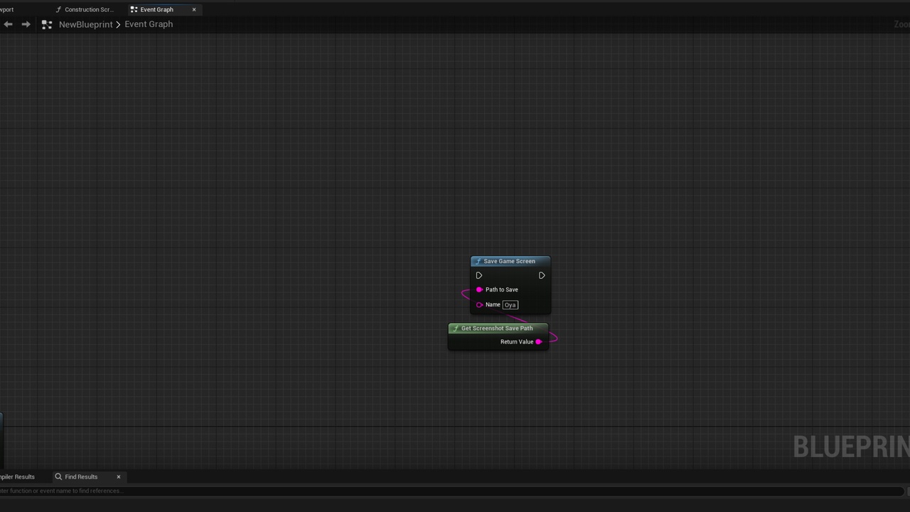Switch to the Construction Script tab
Viewport: 910px width, 512px height.
point(85,9)
